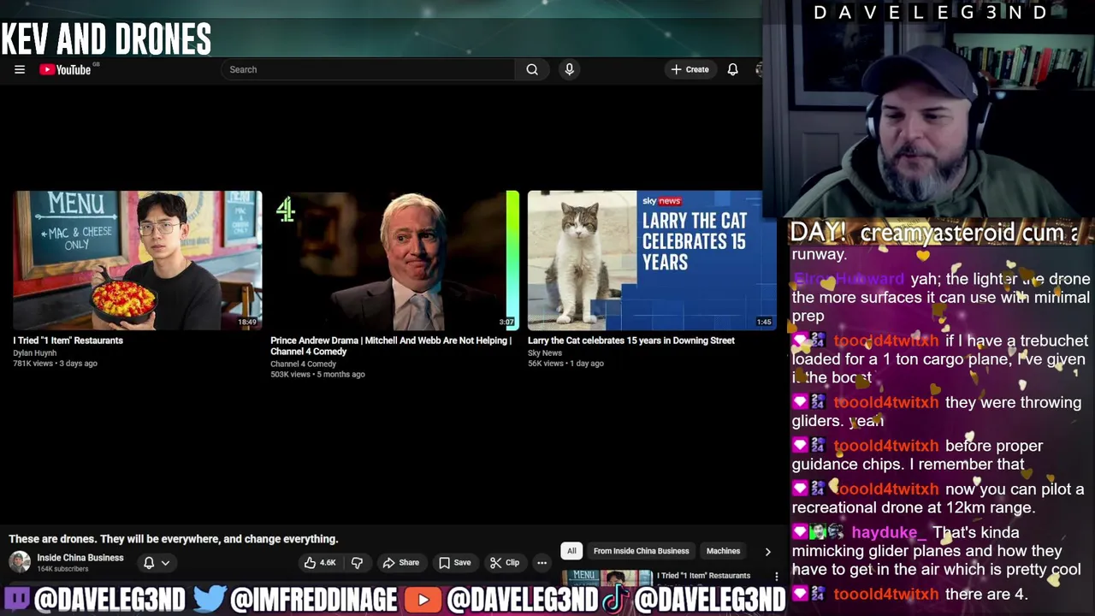
Task: Expand the subscription options chevron
Action: click(x=165, y=563)
